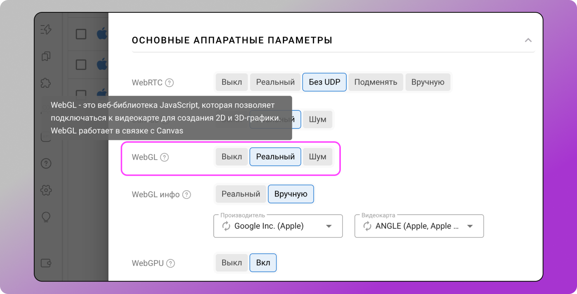The image size is (577, 294).
Task: Open the Видеокарта dropdown
Action: (469, 226)
